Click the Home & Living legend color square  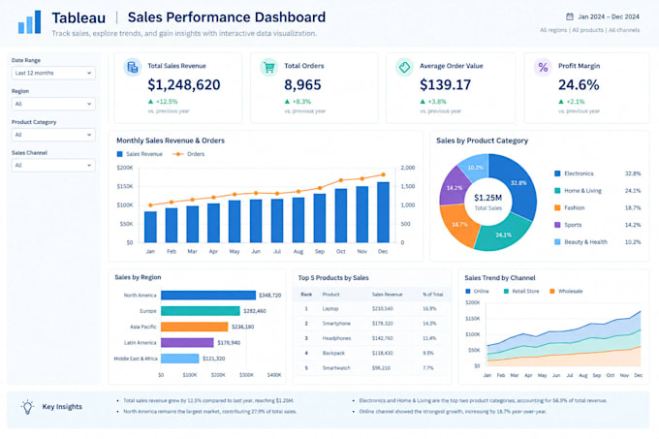click(557, 191)
